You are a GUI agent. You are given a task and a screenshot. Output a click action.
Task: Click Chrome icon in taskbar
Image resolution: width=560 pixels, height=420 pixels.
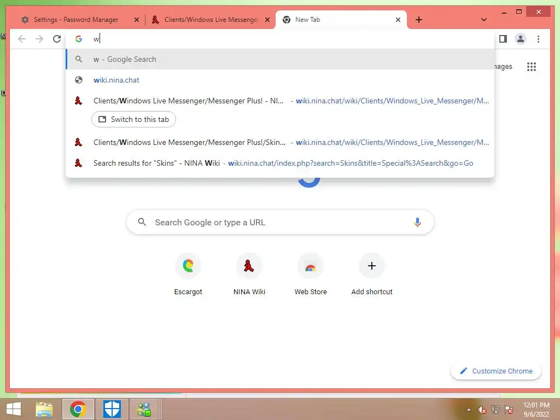(78, 409)
